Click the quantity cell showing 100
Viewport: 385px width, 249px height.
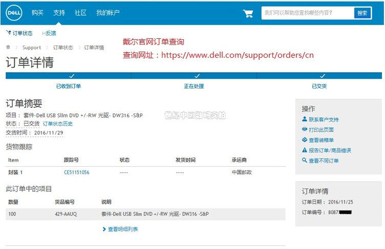pyautogui.click(x=12, y=214)
